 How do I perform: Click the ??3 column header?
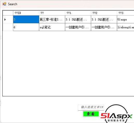pyautogui.click(x=125, y=13)
